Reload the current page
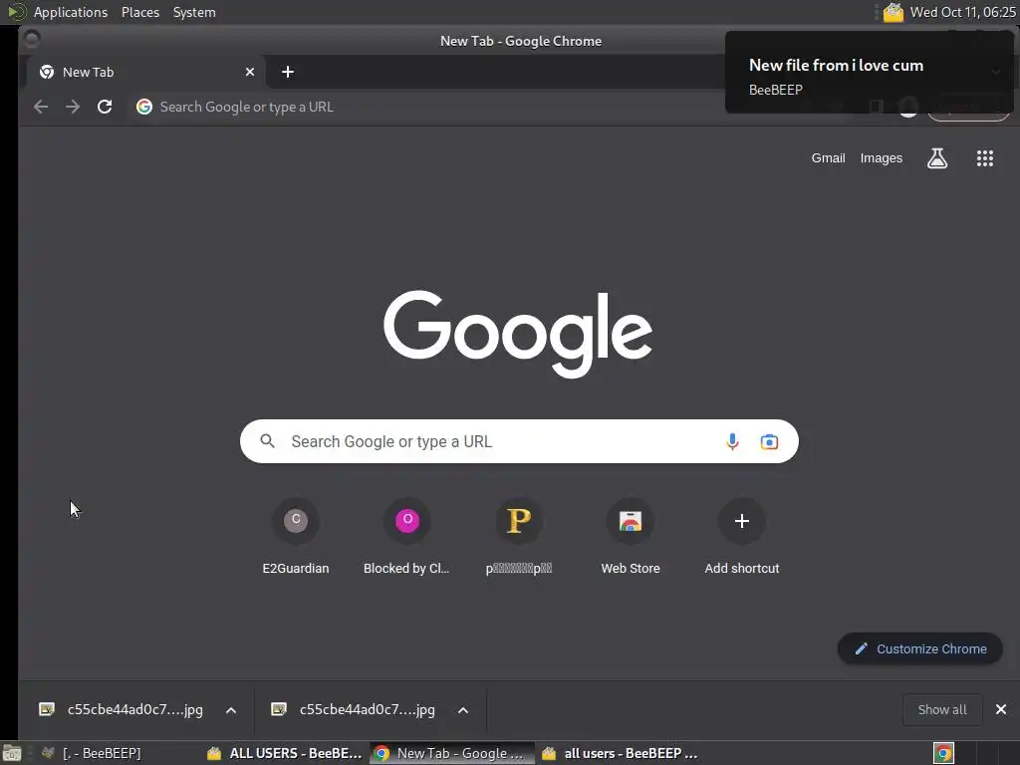 105,107
